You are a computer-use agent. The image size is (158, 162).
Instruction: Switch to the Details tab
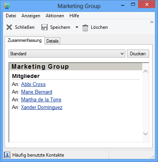click(x=53, y=41)
